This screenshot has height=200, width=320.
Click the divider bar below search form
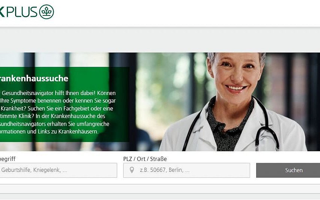(x=160, y=189)
